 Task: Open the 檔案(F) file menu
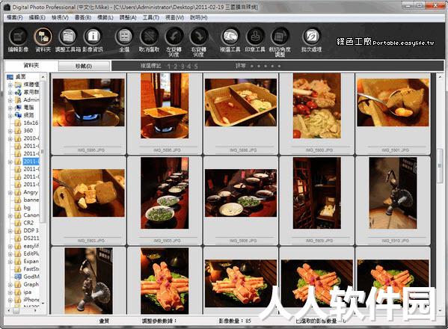14,17
